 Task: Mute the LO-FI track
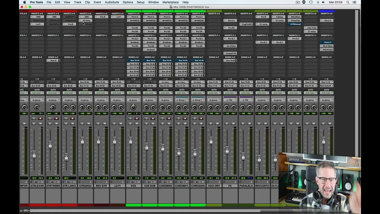pos(121,124)
